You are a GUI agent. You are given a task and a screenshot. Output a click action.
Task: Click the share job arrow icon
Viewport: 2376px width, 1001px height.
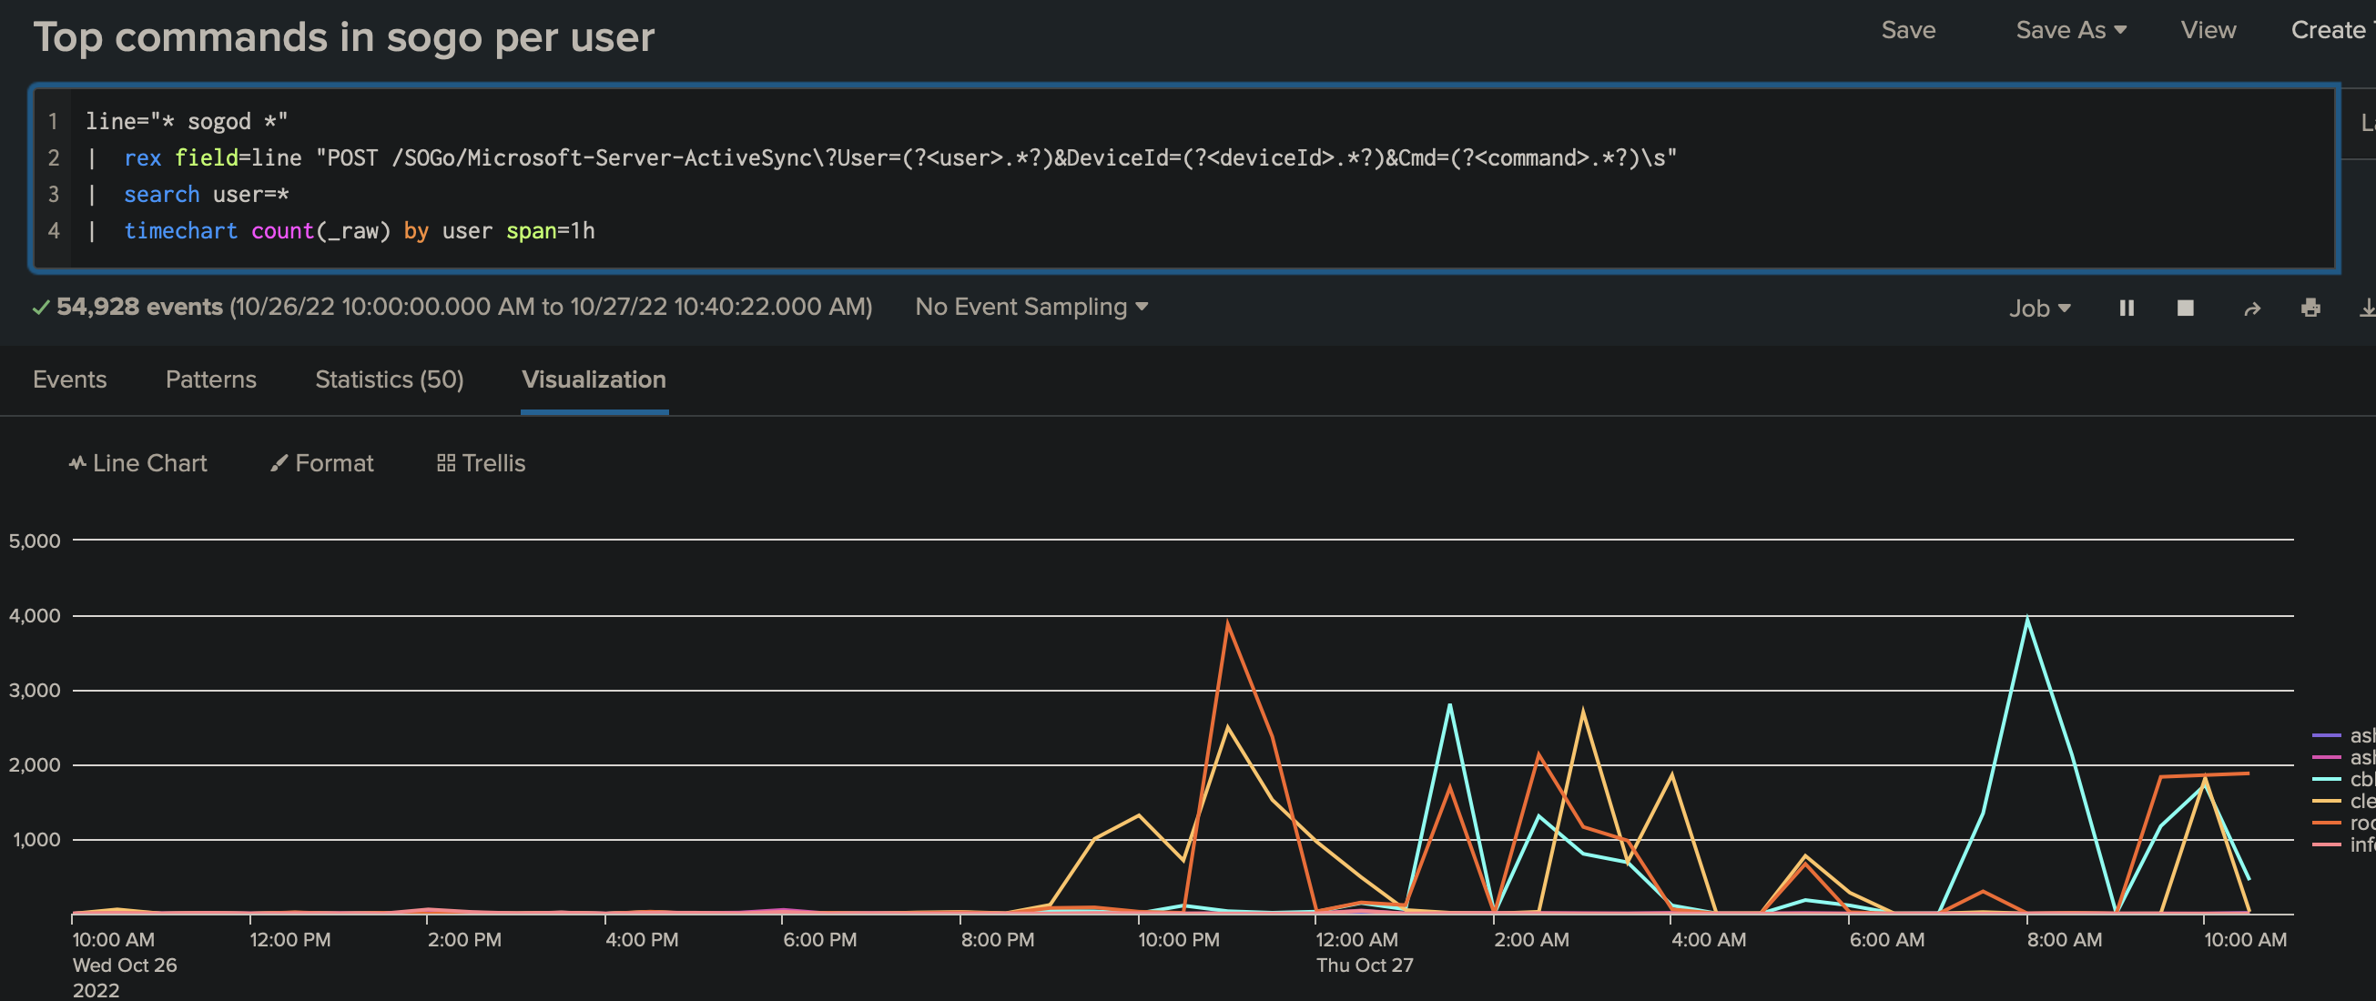(x=2251, y=308)
